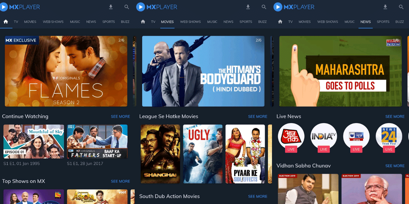
Task: Open News 24 live channel
Action: coord(389,136)
